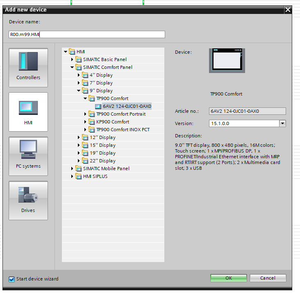Expand the 12'' Display node
This screenshot has width=300, height=294.
point(79,137)
